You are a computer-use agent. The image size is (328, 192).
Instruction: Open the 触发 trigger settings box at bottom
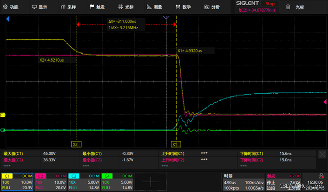[283, 182]
